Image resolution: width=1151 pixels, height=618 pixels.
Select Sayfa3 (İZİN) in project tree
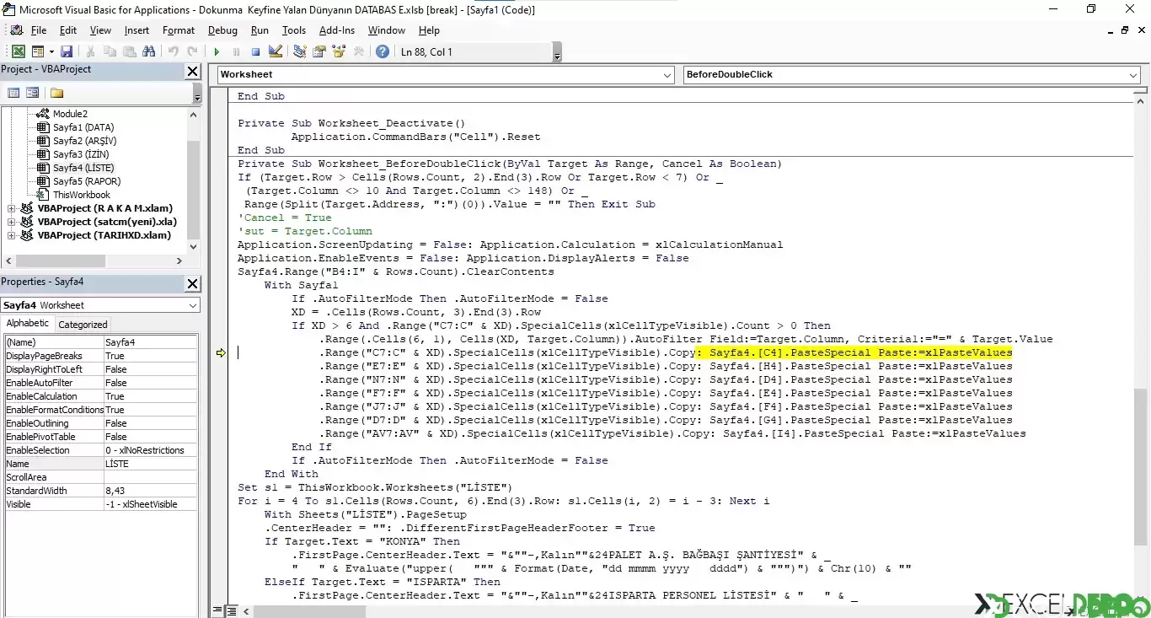coord(81,154)
